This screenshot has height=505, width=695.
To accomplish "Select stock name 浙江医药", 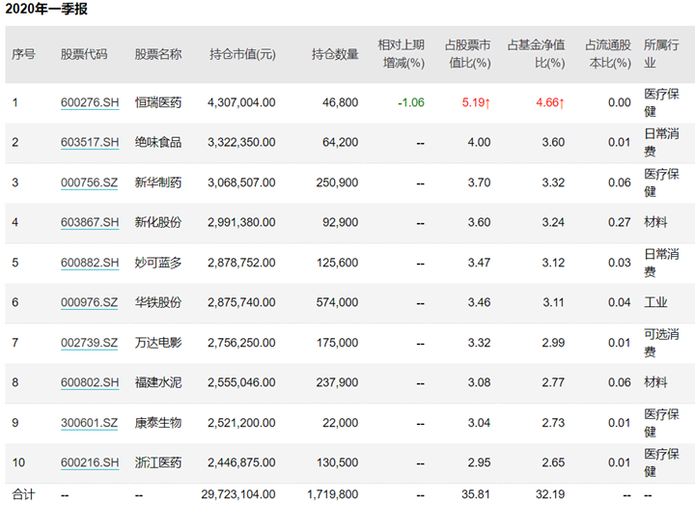I will (x=158, y=463).
